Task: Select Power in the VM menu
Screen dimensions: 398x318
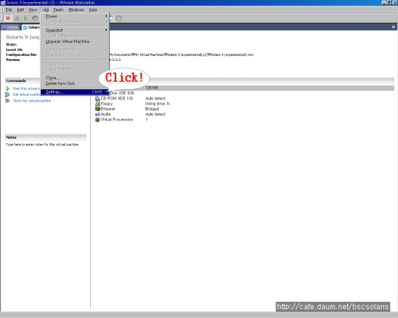Action: click(x=75, y=16)
